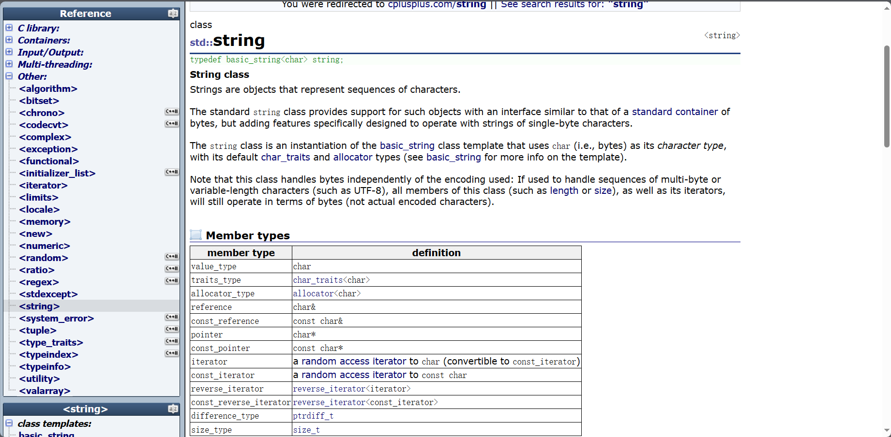
Task: Click the C++11 badge beside <random>
Action: pos(171,256)
